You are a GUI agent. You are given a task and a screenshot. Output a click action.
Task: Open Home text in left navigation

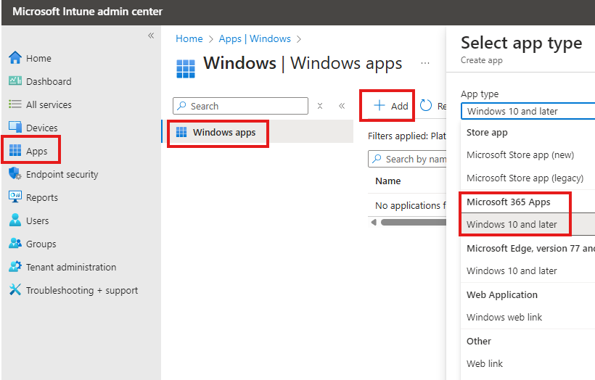coord(38,59)
